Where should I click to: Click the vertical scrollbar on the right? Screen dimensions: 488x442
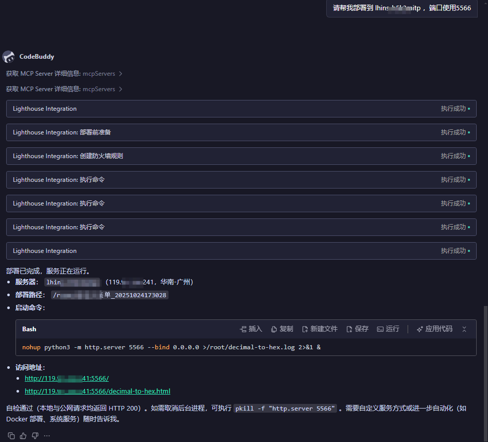(485, 373)
